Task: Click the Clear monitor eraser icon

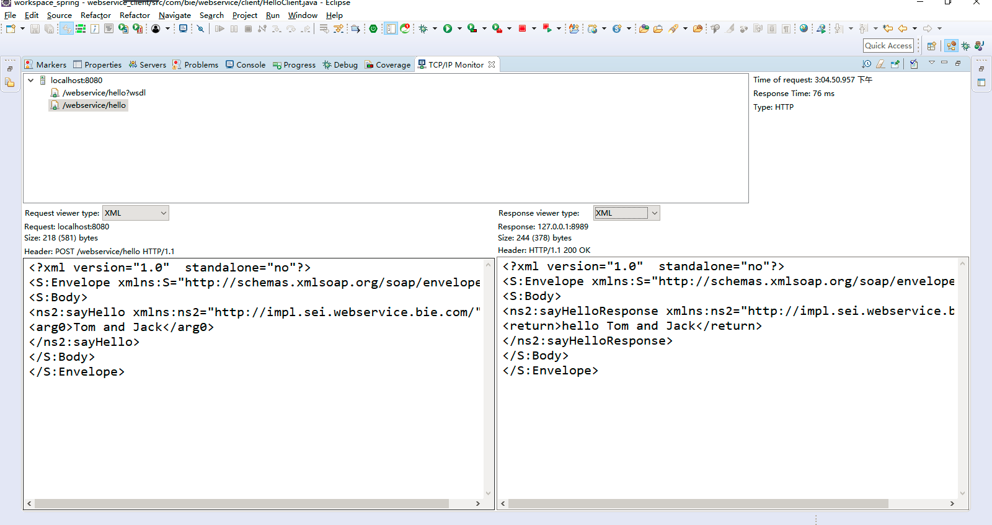Action: (880, 64)
